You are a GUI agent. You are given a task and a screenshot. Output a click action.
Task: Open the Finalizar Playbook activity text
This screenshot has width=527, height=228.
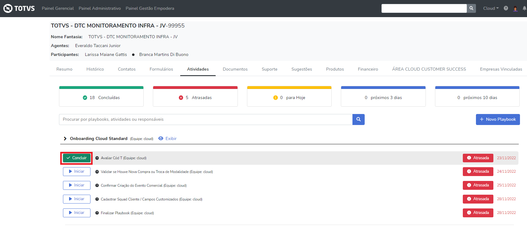pyautogui.click(x=127, y=213)
